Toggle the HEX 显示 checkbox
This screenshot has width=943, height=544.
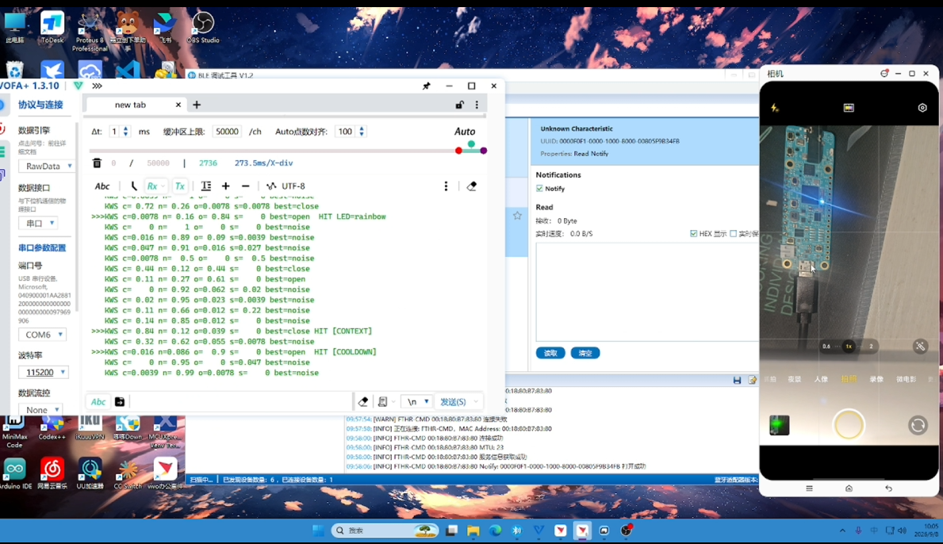[x=693, y=234]
